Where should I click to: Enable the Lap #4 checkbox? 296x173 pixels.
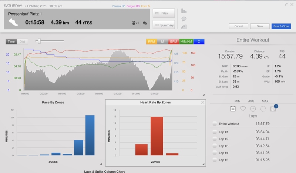215,153
